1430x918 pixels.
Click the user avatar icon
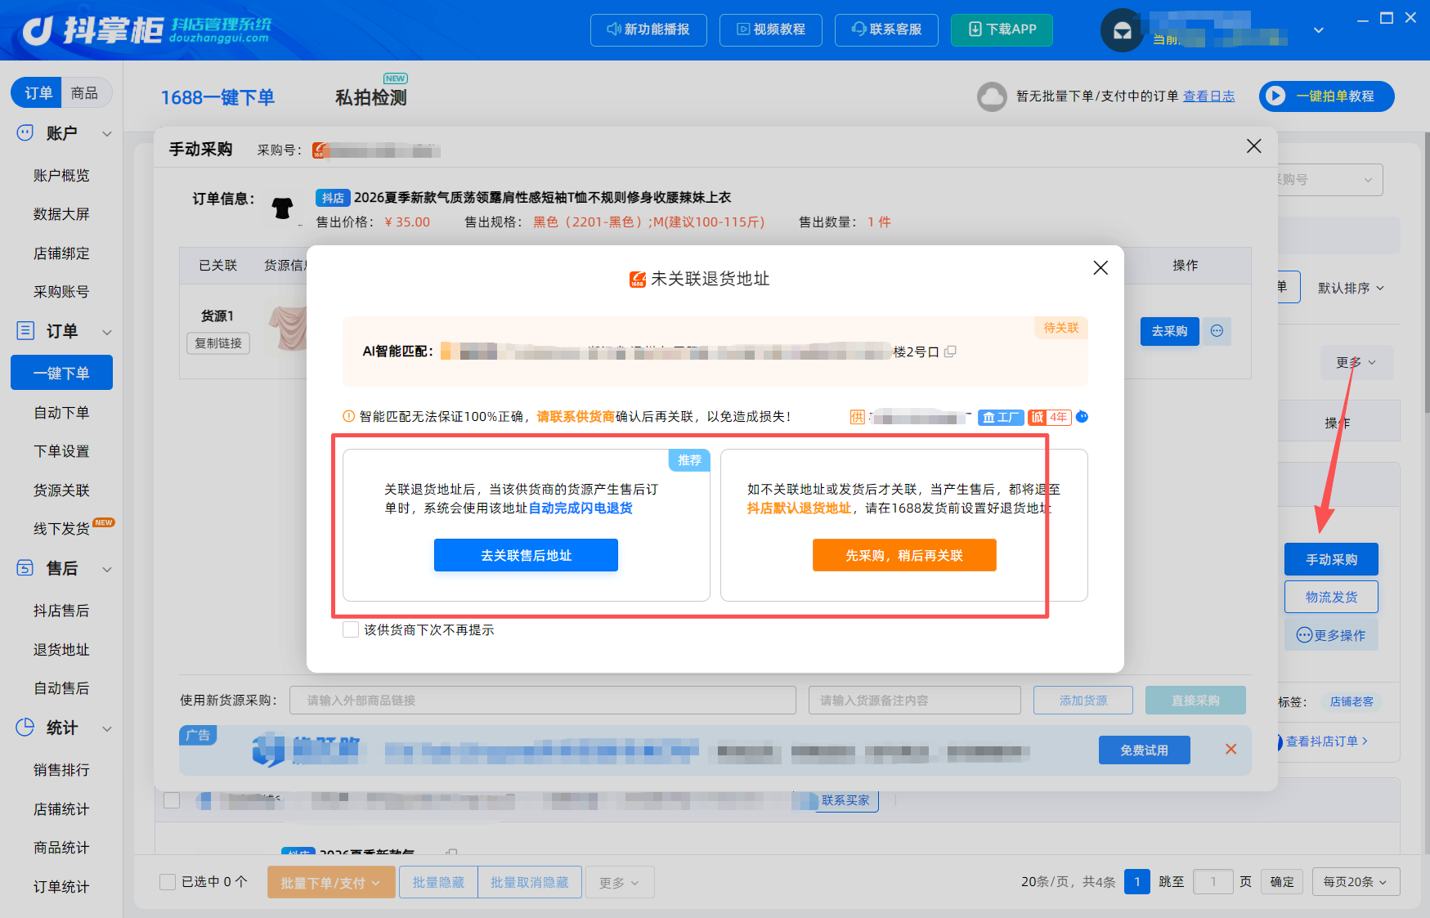pyautogui.click(x=1122, y=30)
